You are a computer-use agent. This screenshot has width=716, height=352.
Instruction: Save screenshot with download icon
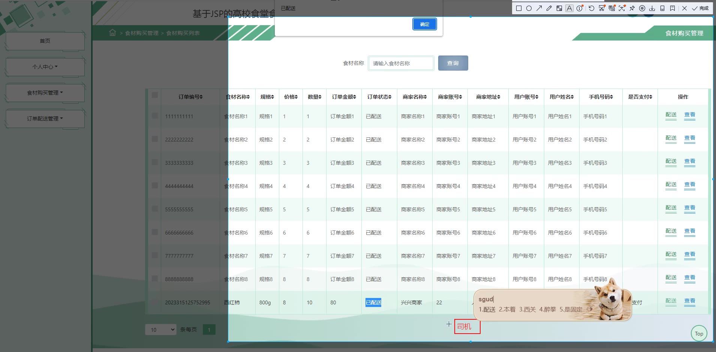click(652, 8)
